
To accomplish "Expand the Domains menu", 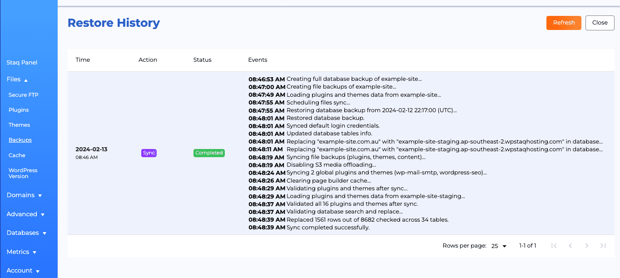I will click(x=24, y=195).
